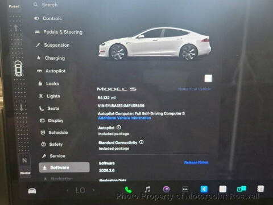Click the Pedals & Steering car icon

click(x=38, y=32)
